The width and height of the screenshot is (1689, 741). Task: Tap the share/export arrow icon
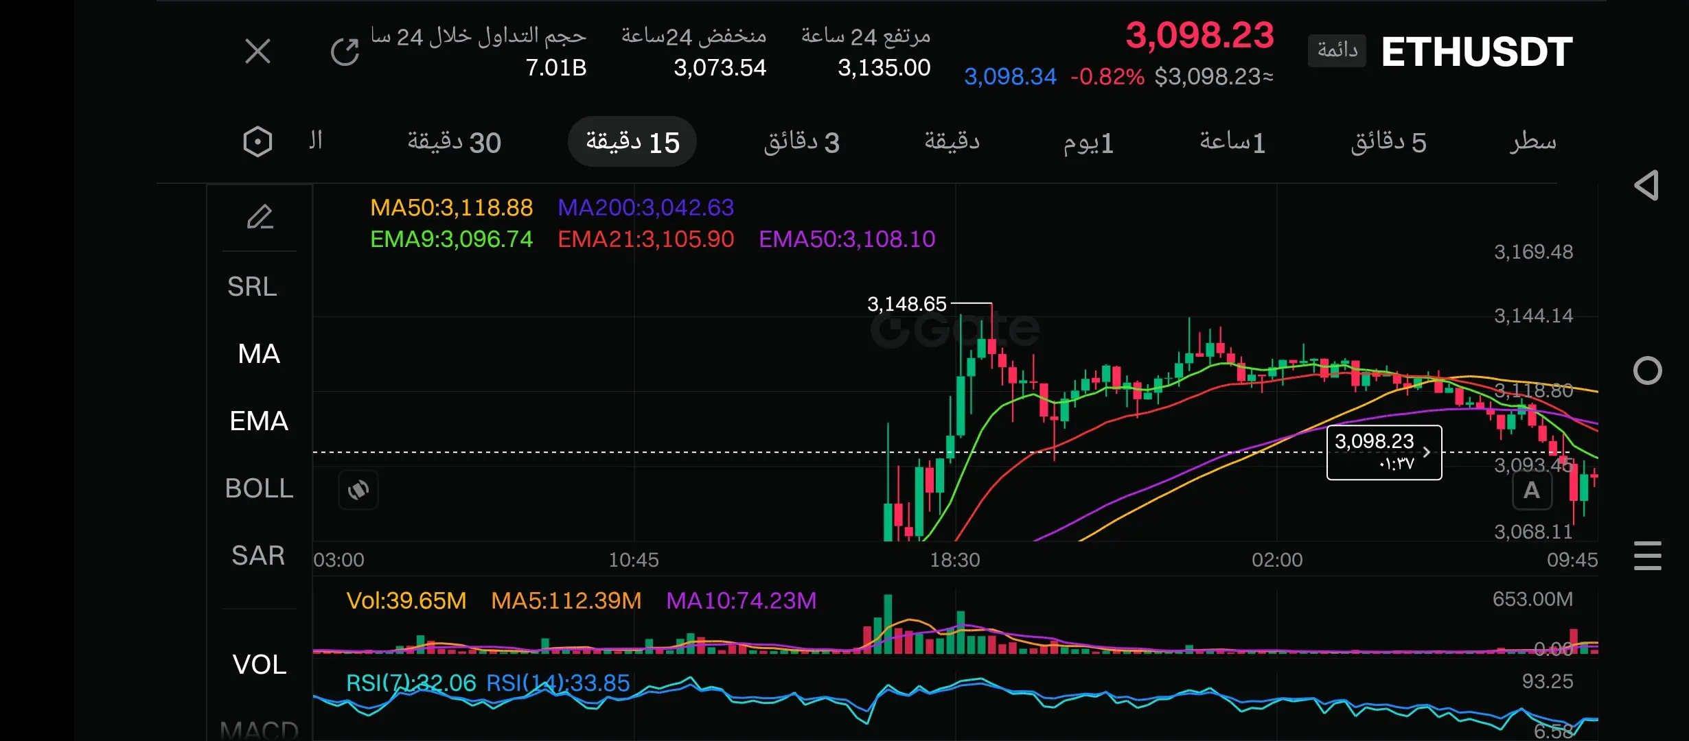tap(345, 51)
